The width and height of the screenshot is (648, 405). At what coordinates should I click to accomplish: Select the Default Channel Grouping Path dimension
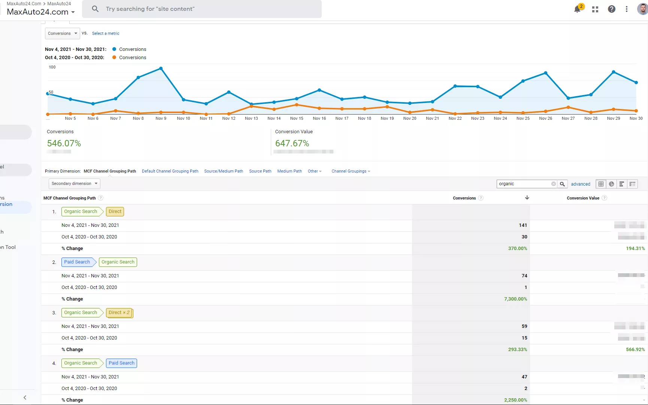tap(170, 171)
